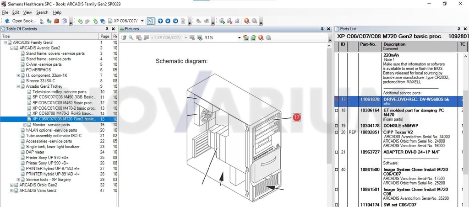Check the box for CIPP Texas V2 row
The width and height of the screenshot is (469, 207).
337,132
